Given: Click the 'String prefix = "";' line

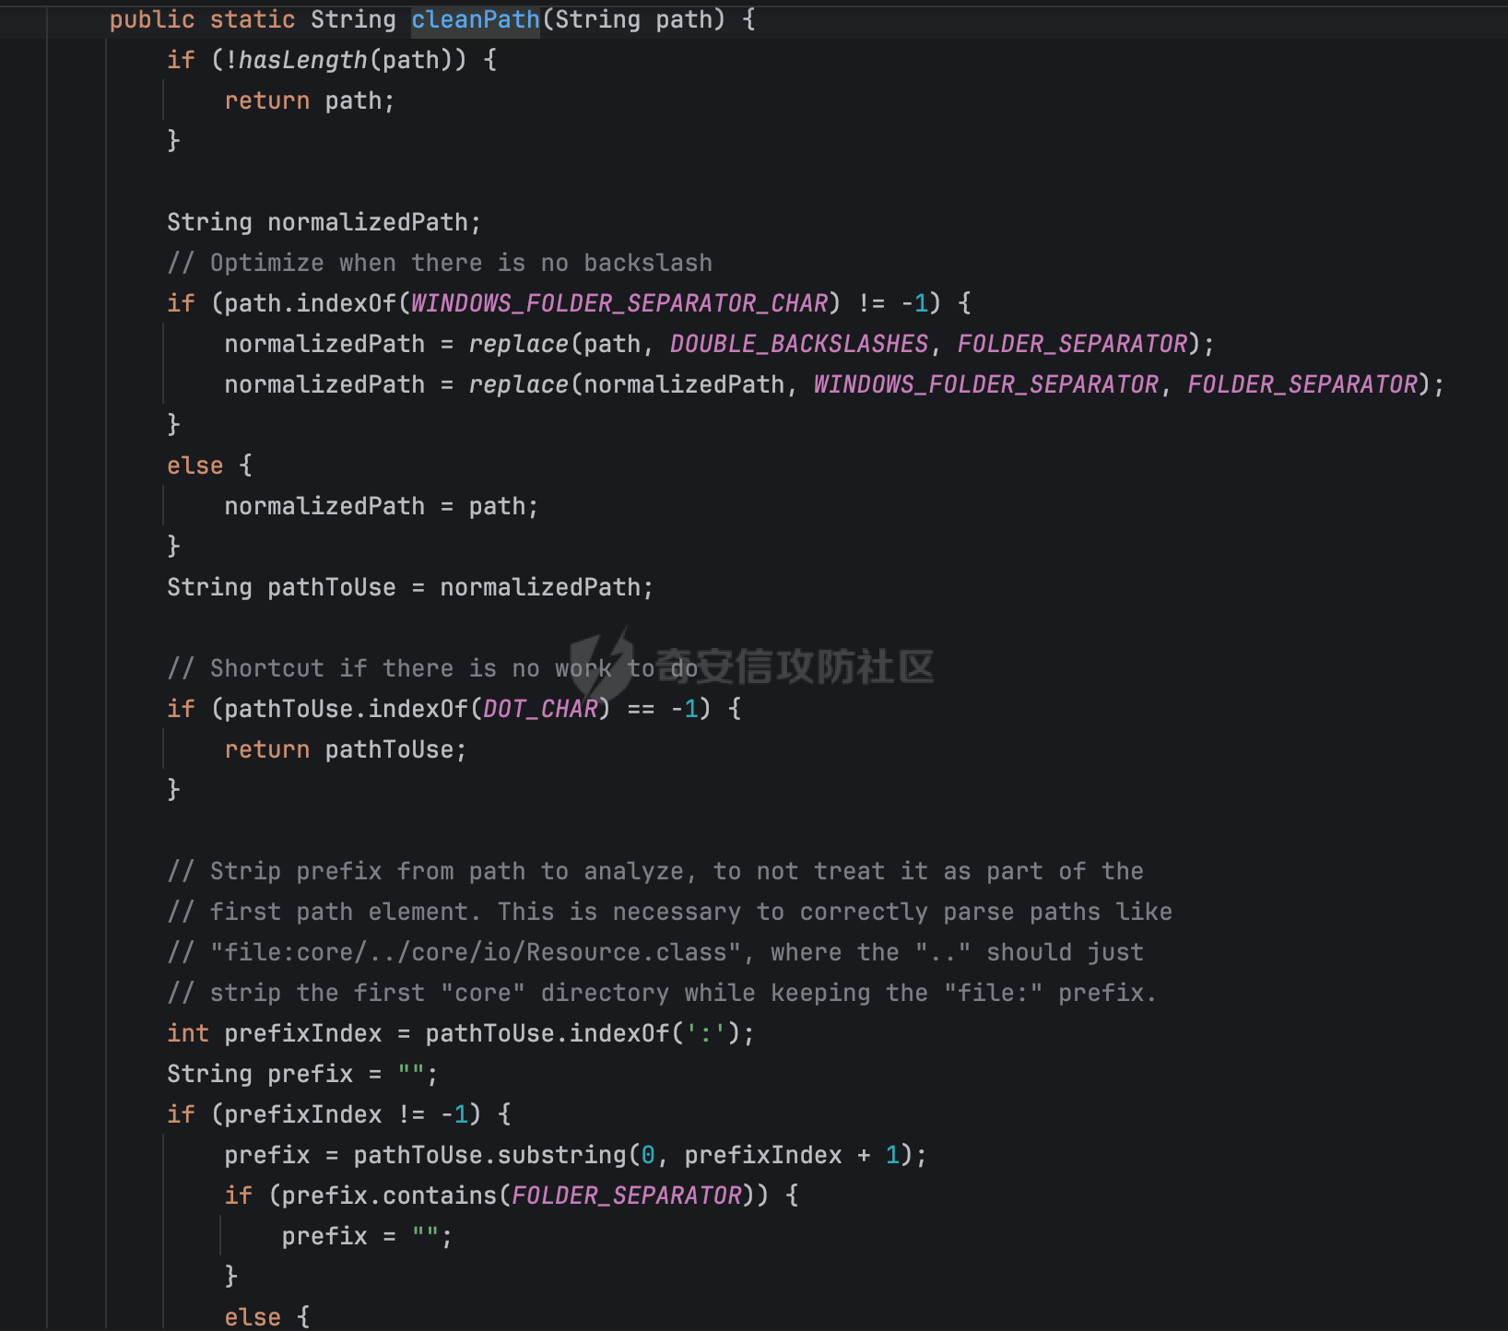Looking at the screenshot, I should (x=302, y=1074).
